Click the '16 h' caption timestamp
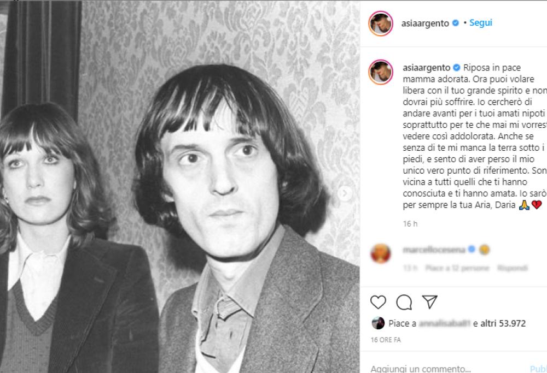This screenshot has height=373, width=547. 409,224
